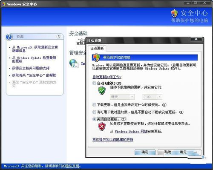The image size is (213, 170).
Task: Click the 安全基础 heading text
Action: (78, 34)
